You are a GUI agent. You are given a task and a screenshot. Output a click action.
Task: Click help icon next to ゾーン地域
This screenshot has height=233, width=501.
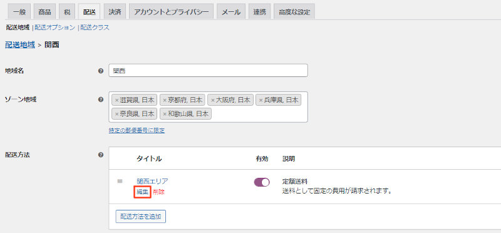[101, 100]
